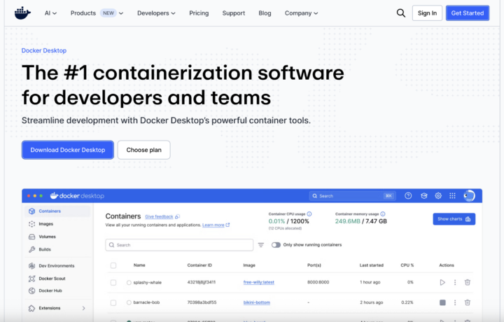Select the Volumes sidebar label

click(x=48, y=237)
